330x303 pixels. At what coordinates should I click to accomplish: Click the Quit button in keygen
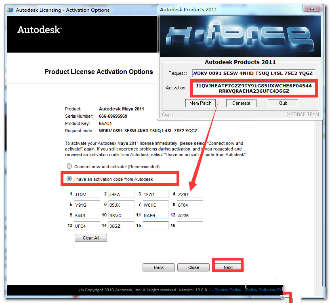(x=283, y=103)
